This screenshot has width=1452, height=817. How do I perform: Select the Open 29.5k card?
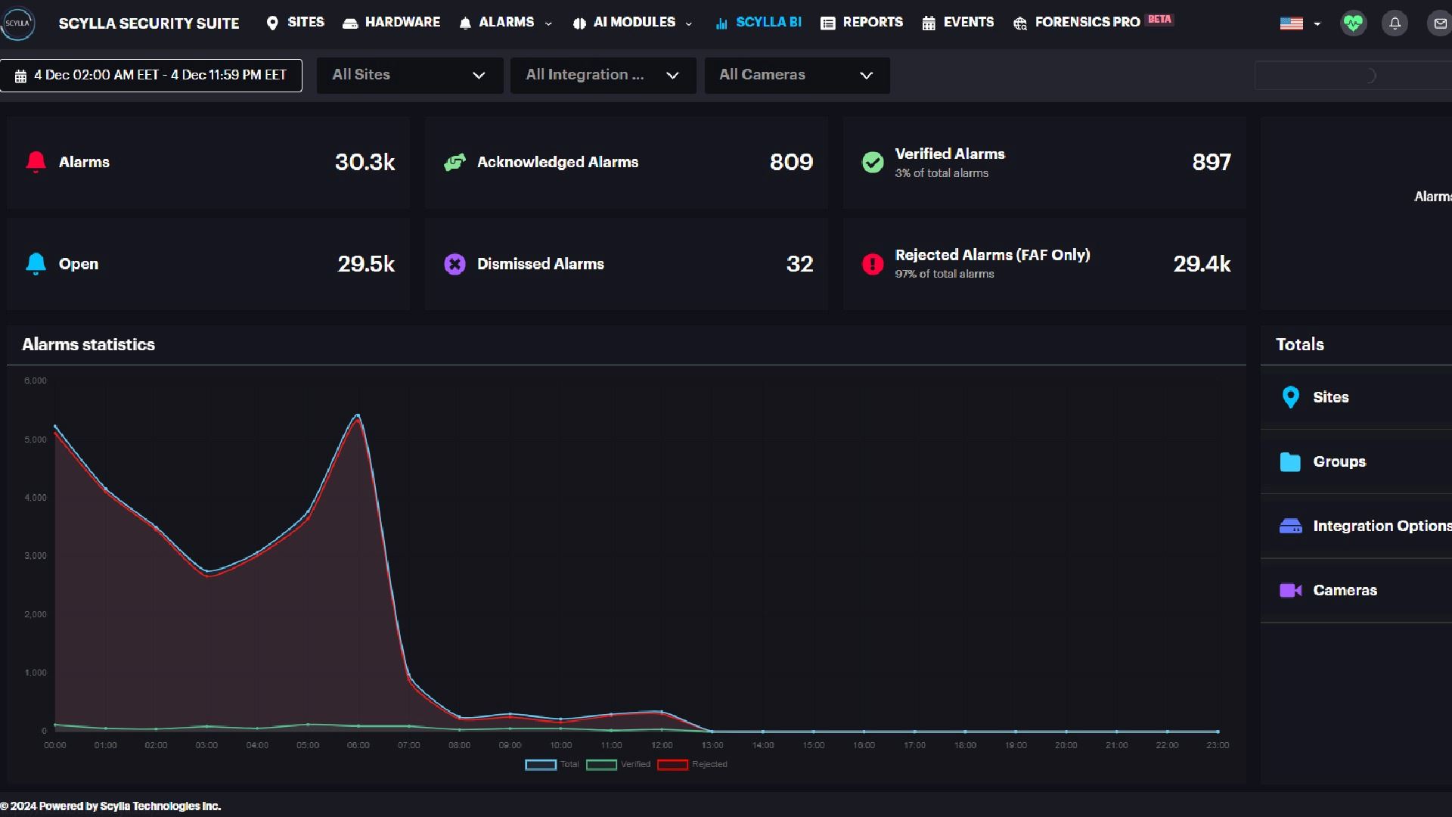pos(208,264)
